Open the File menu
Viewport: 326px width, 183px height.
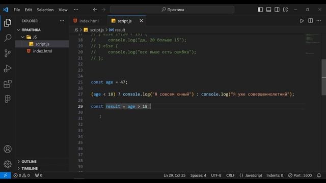[x=17, y=10]
